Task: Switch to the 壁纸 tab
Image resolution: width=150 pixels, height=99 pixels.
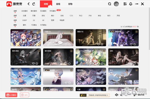Action: click(46, 4)
